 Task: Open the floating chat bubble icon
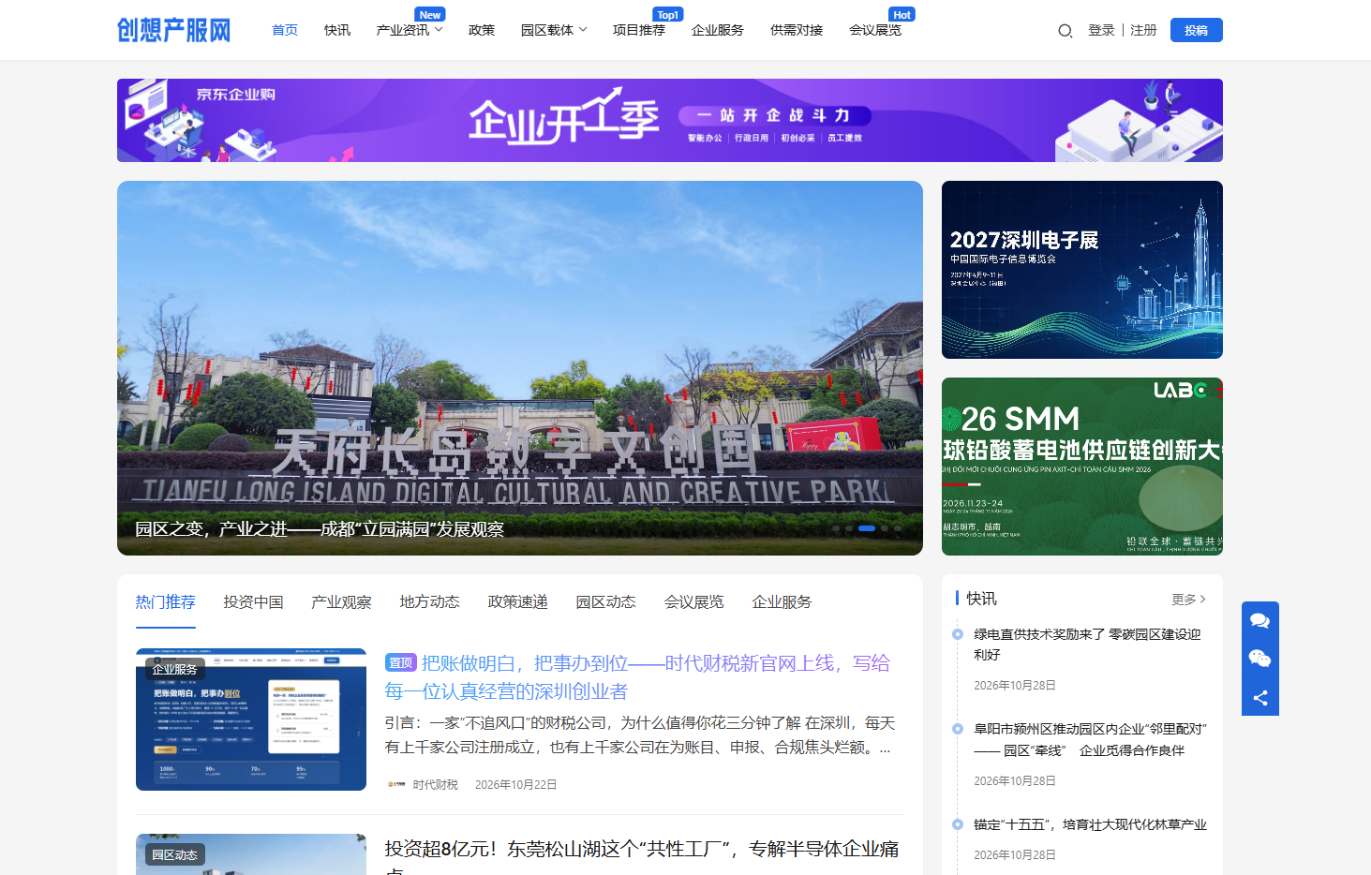click(x=1260, y=620)
